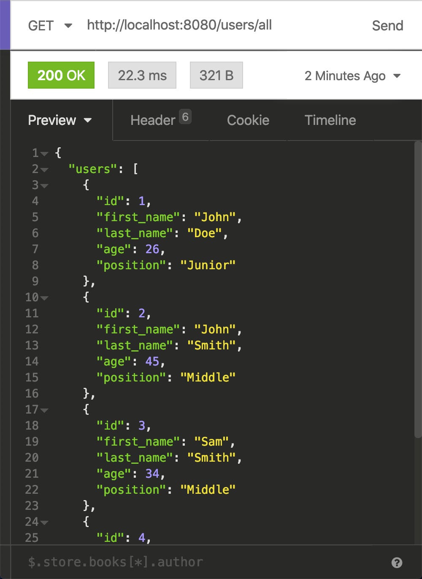The height and width of the screenshot is (579, 422).
Task: Collapse the user object starting at line 24
Action: tap(45, 522)
